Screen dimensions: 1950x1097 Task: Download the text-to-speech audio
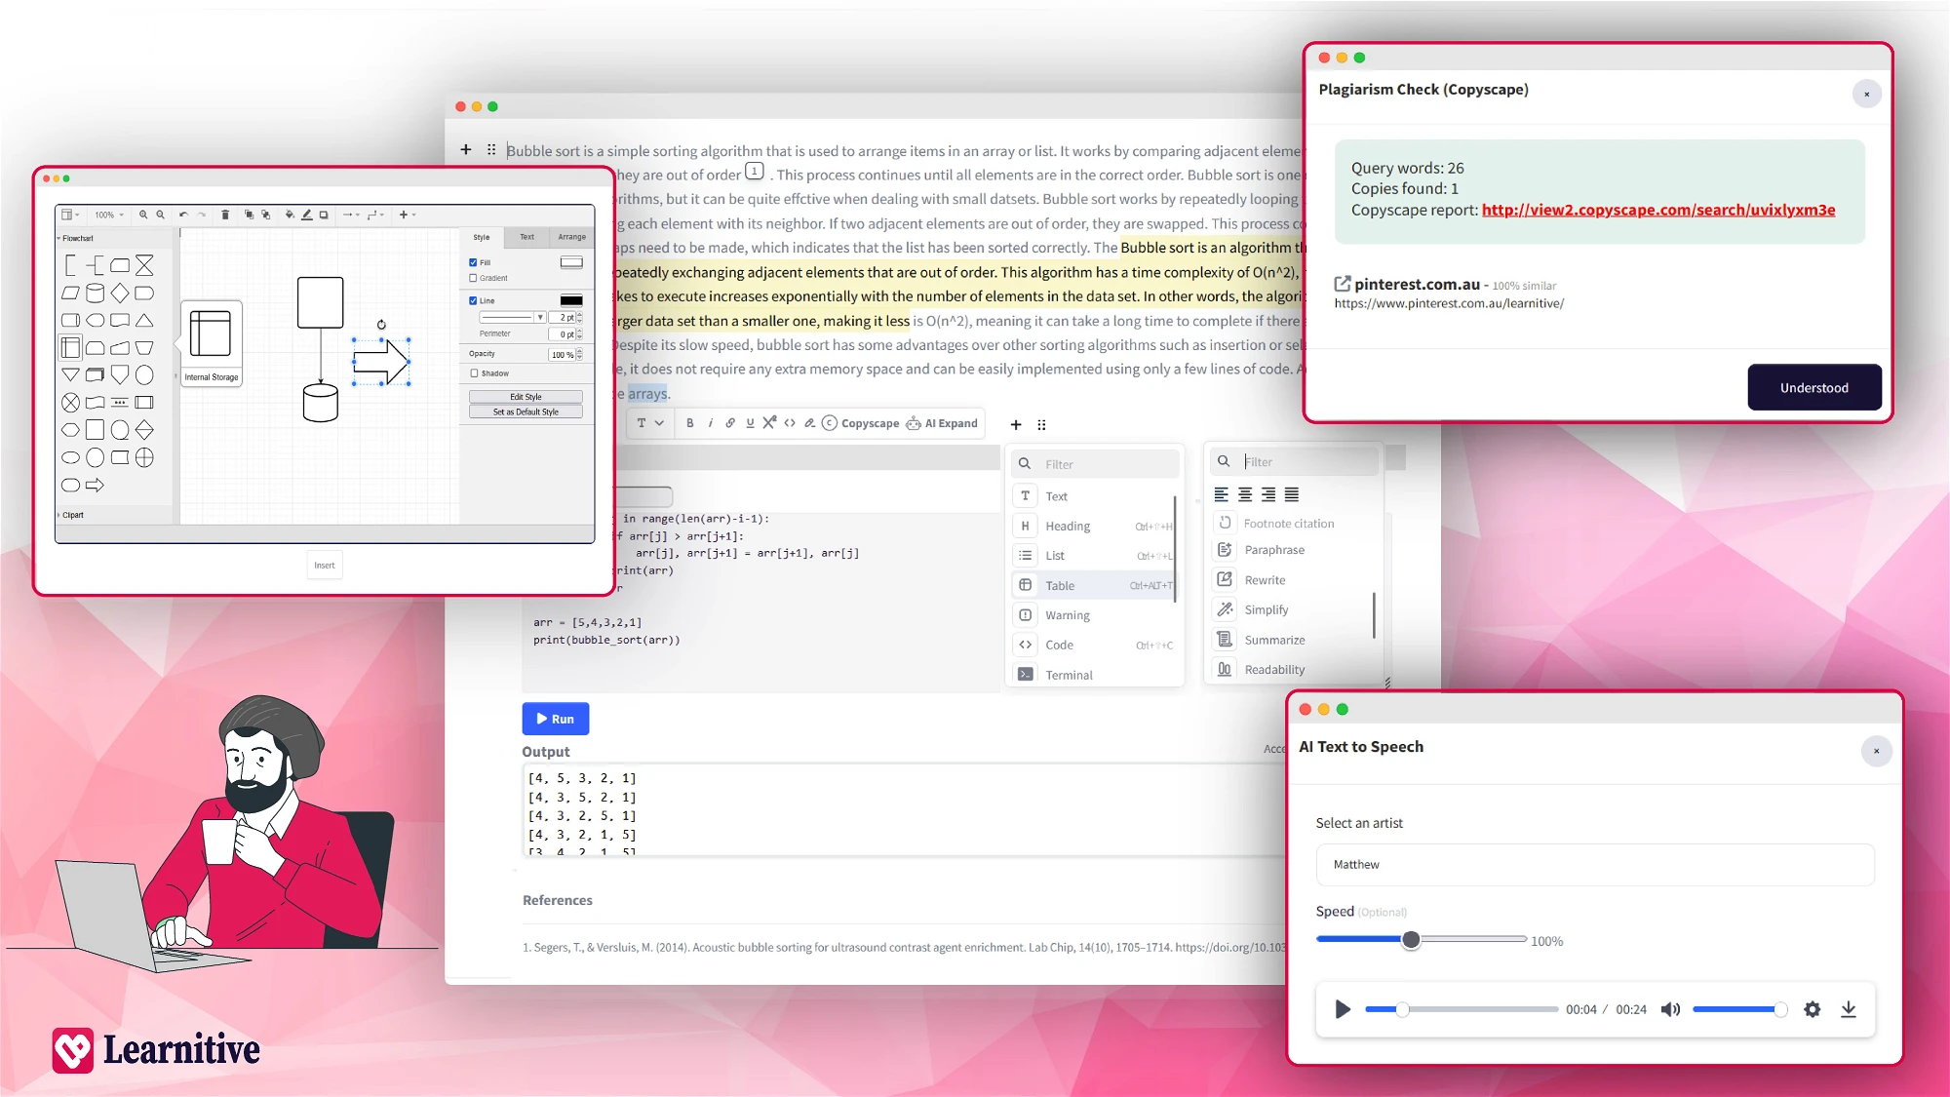pos(1848,1009)
